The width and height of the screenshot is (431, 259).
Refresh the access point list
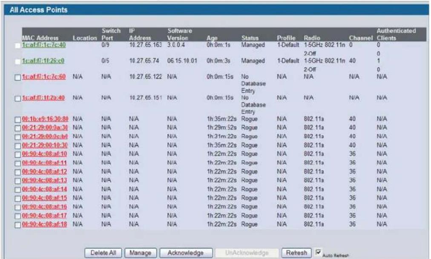[296, 253]
